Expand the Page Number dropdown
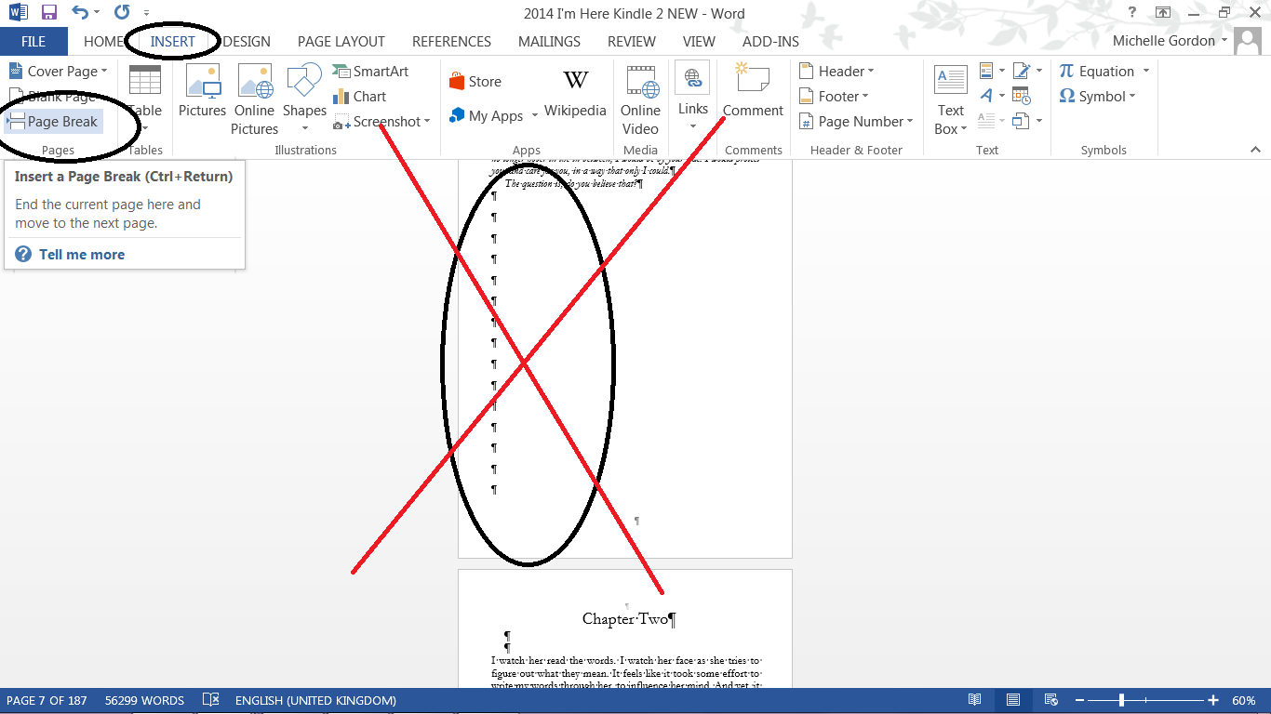This screenshot has width=1271, height=714. point(856,122)
